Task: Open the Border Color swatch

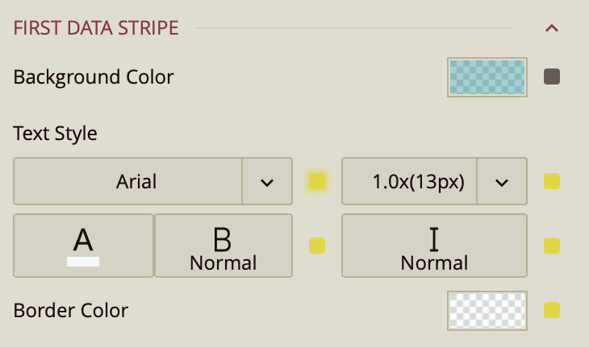Action: (487, 310)
